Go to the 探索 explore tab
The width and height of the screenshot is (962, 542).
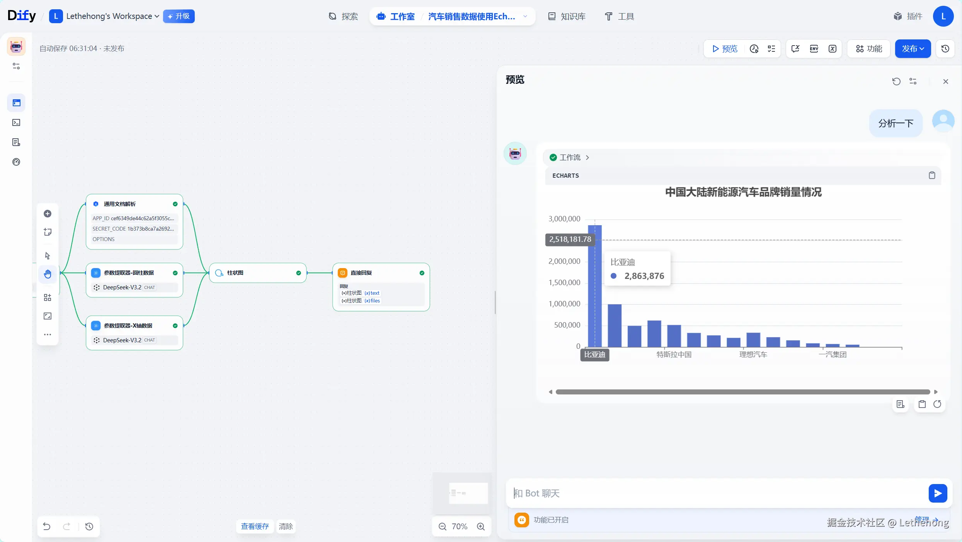(x=343, y=16)
